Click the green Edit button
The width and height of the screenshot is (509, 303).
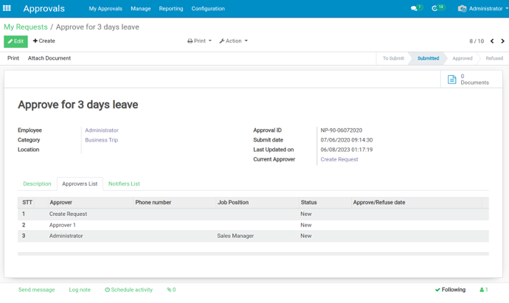click(x=15, y=41)
